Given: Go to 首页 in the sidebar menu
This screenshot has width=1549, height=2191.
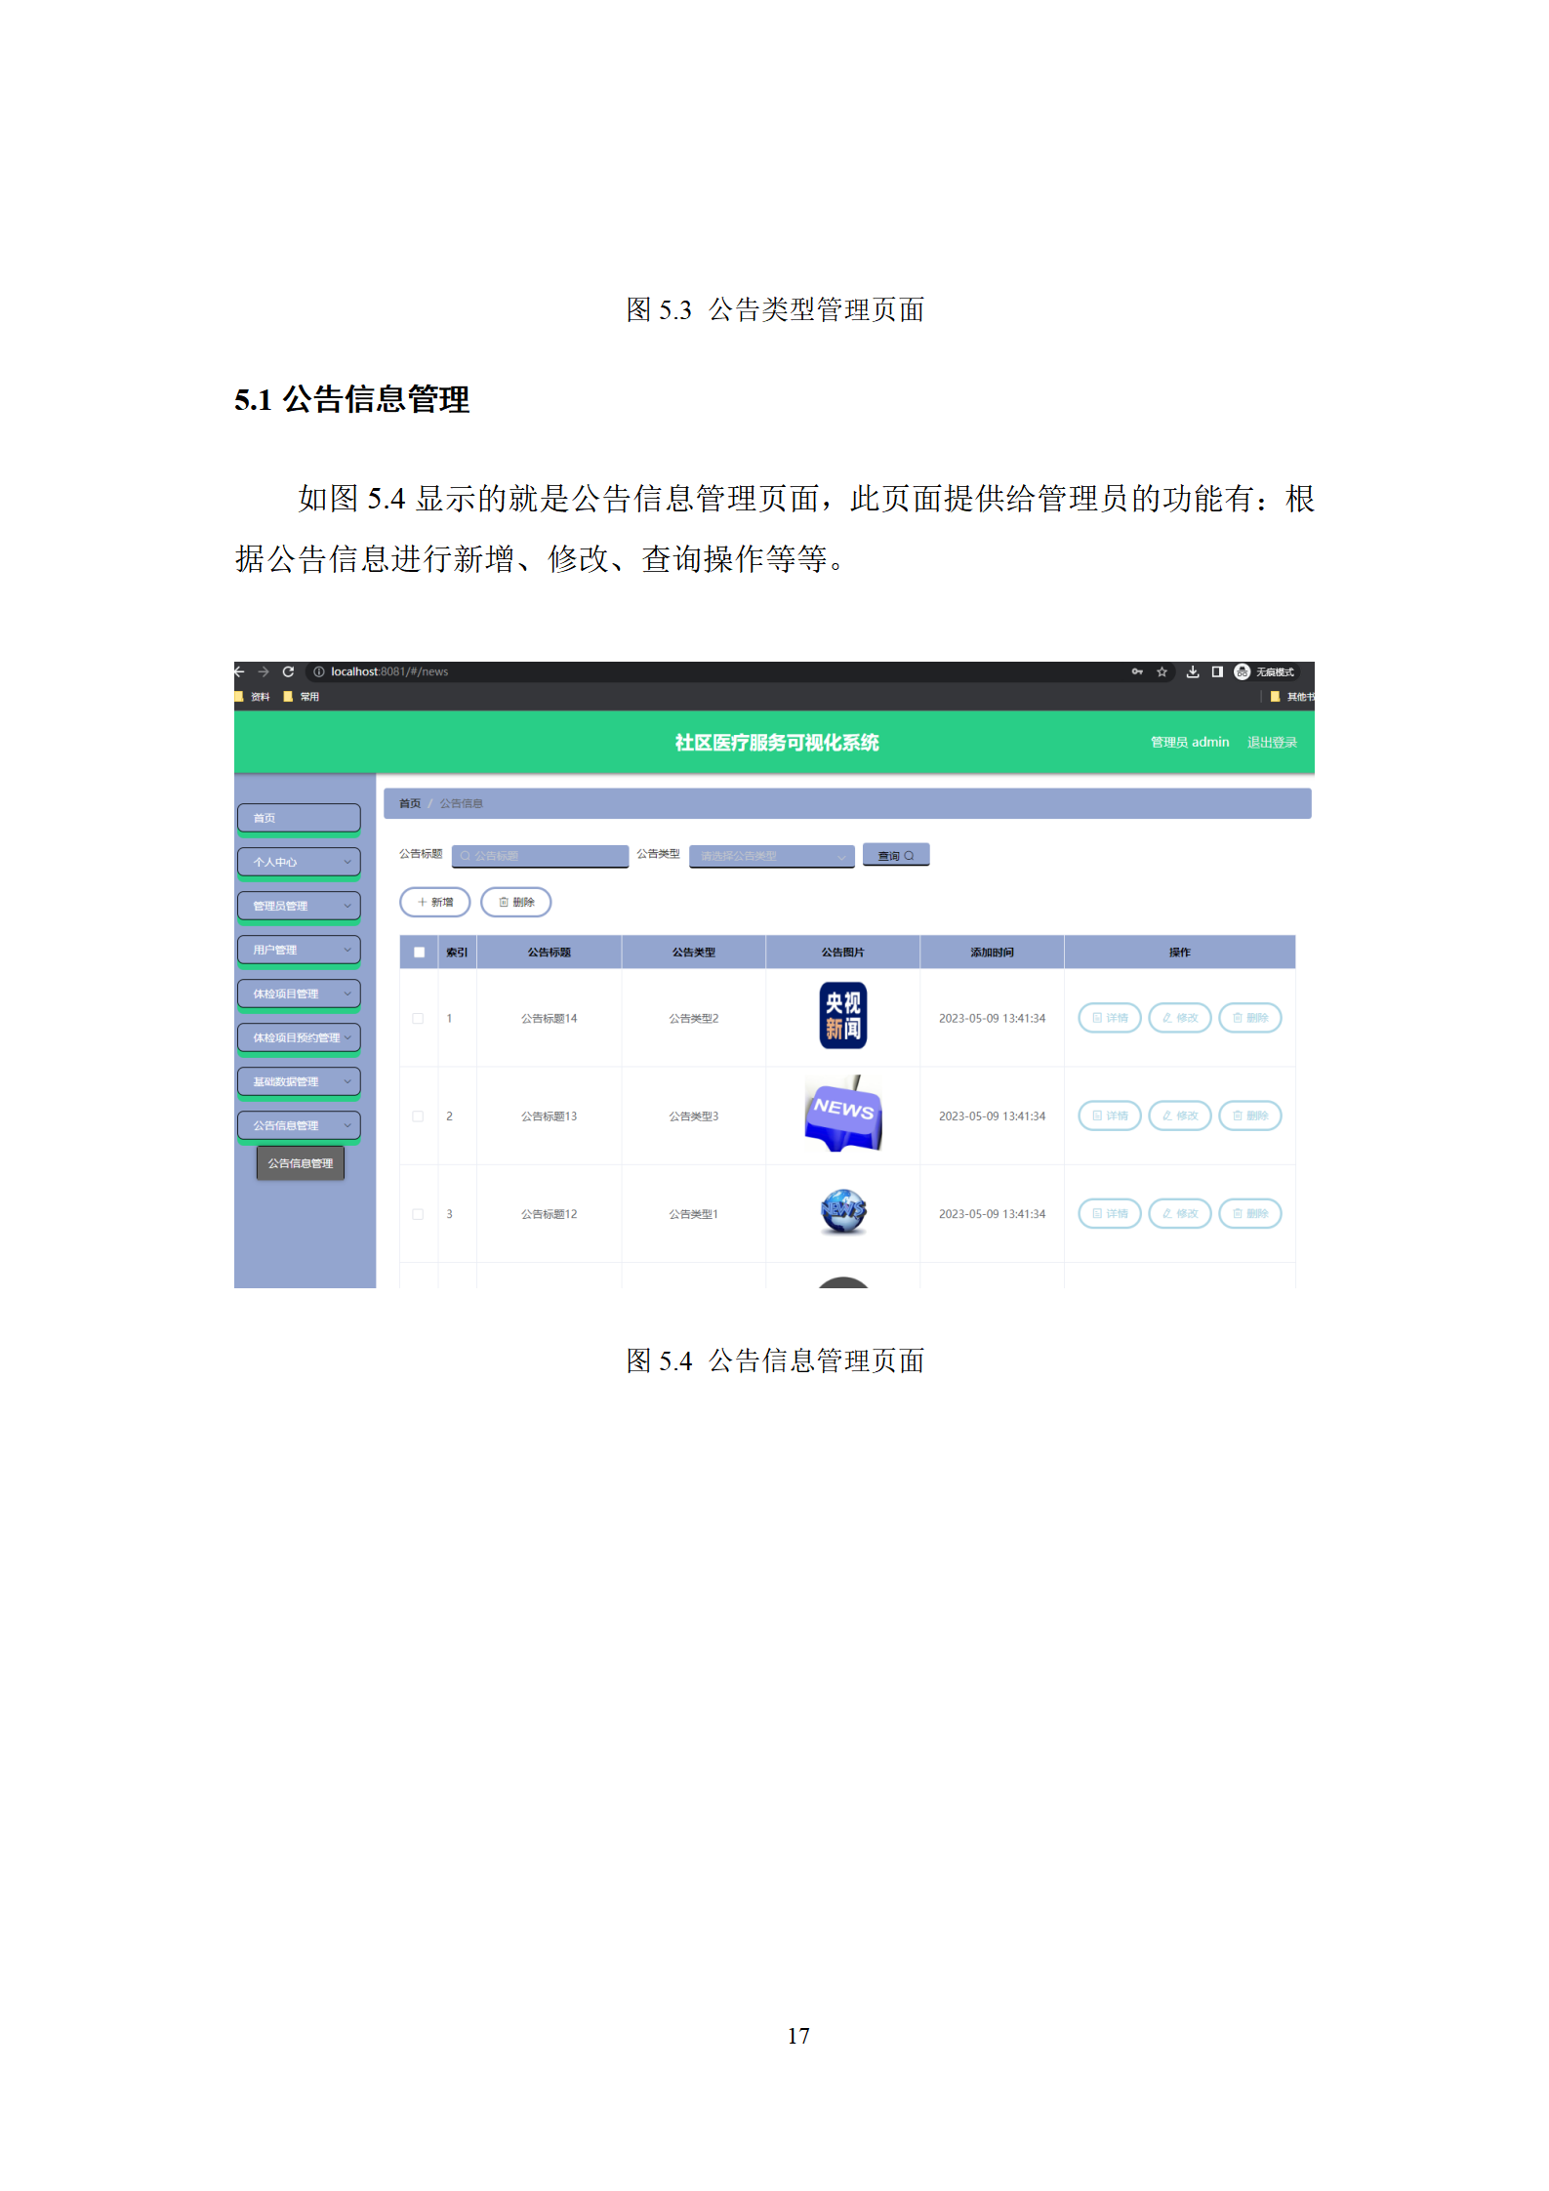Looking at the screenshot, I should pos(299,818).
